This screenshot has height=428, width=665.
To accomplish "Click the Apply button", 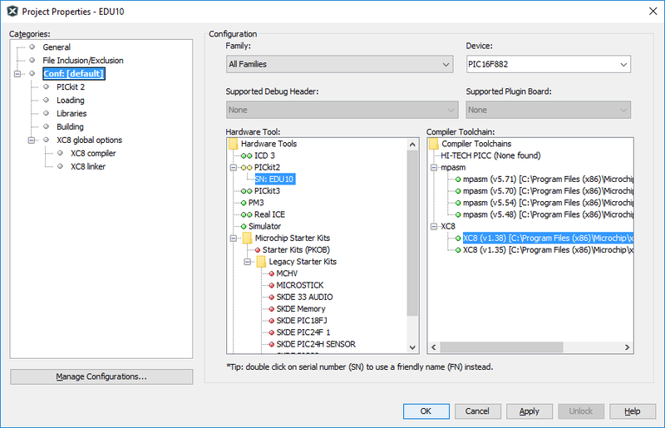I will 530,411.
